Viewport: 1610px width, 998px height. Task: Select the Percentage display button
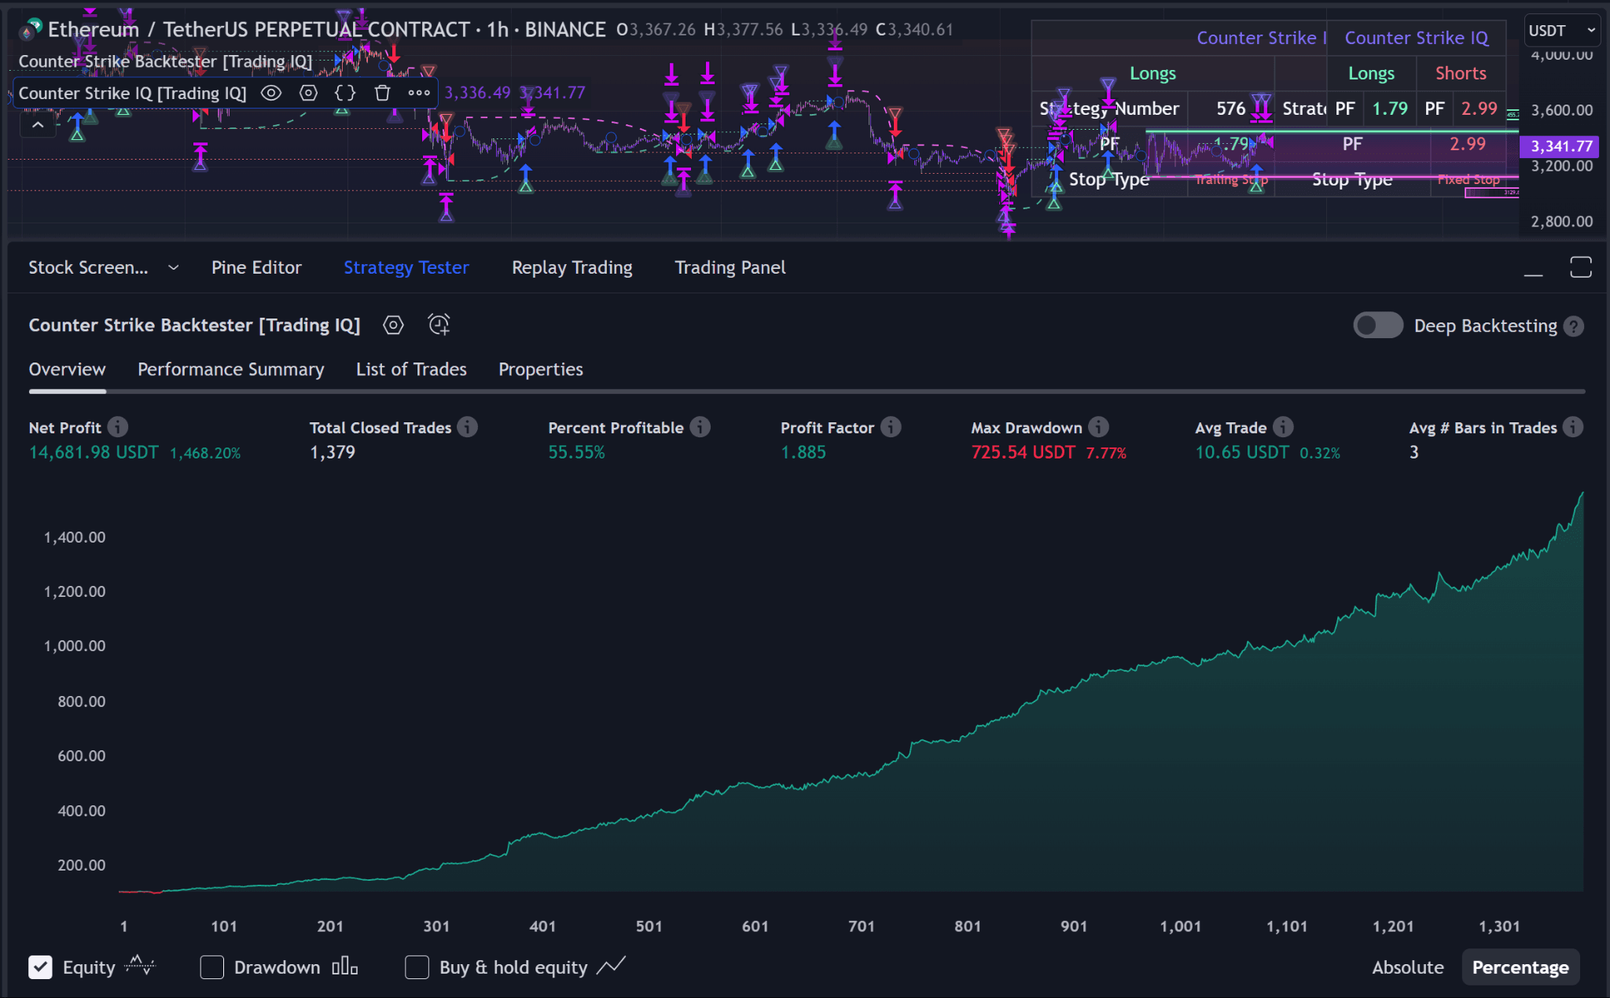[1520, 967]
